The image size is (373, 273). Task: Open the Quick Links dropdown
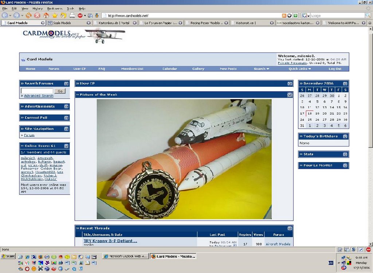300,69
